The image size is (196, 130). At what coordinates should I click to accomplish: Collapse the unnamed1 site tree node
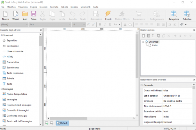[x=143, y=42]
